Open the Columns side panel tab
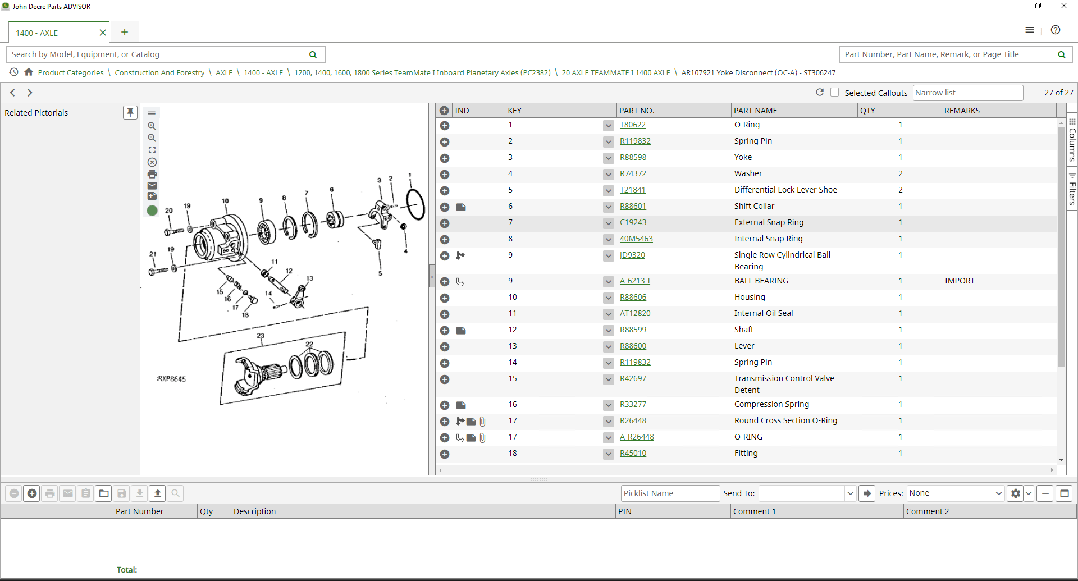This screenshot has width=1078, height=581. pos(1072,139)
